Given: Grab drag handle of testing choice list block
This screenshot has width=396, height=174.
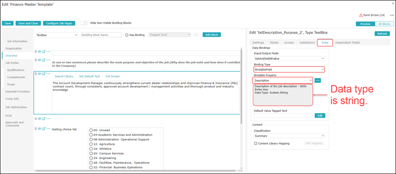Looking at the screenshot, I should pos(36,129).
